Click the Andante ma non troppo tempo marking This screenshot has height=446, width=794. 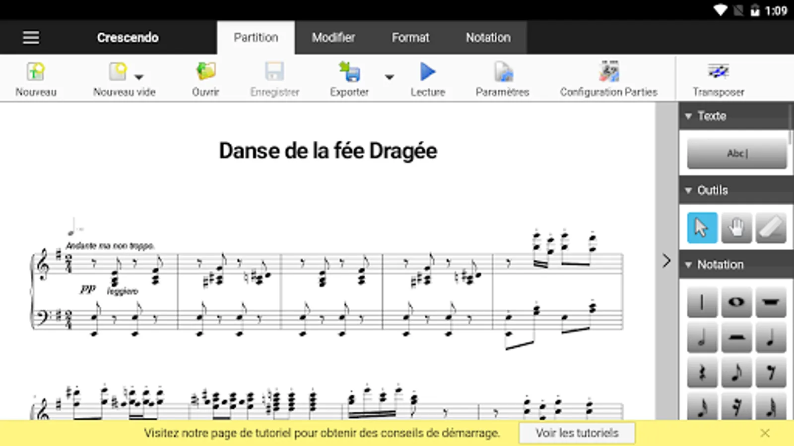[110, 246]
